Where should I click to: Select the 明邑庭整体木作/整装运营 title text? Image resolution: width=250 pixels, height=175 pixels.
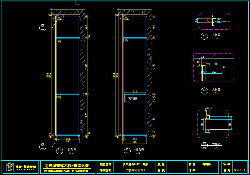point(67,166)
